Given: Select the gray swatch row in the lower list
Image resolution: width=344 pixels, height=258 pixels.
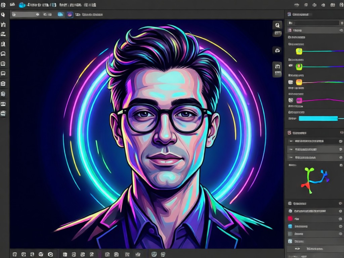Looking at the screenshot, I should point(315,234).
